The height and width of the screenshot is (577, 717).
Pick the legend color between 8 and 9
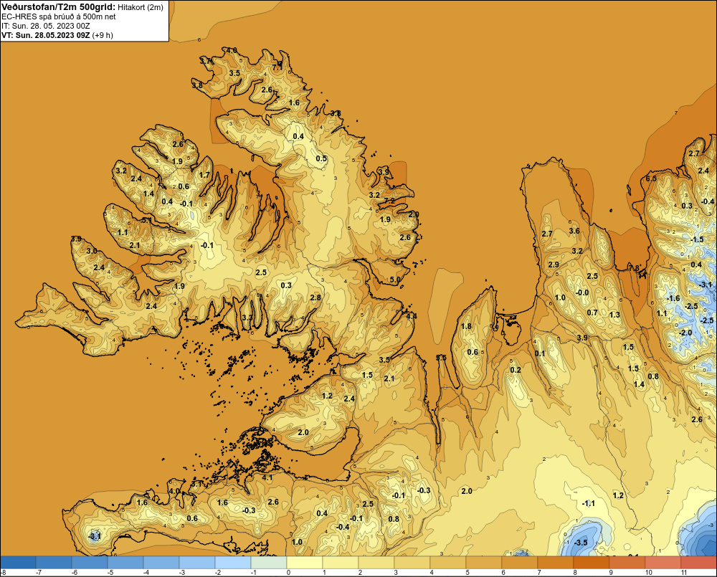click(592, 562)
